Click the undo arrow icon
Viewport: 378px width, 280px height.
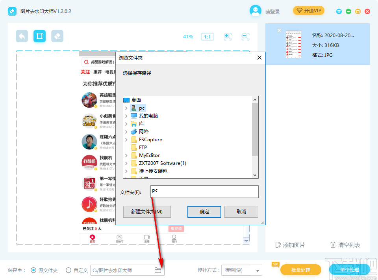(22, 35)
